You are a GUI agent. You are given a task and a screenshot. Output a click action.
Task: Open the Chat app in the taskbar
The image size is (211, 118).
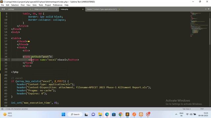(93, 114)
